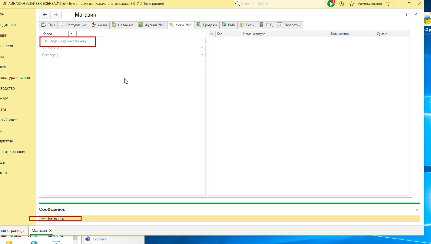Switch to the Поступление tab
The width and height of the screenshot is (431, 244).
pyautogui.click(x=73, y=25)
